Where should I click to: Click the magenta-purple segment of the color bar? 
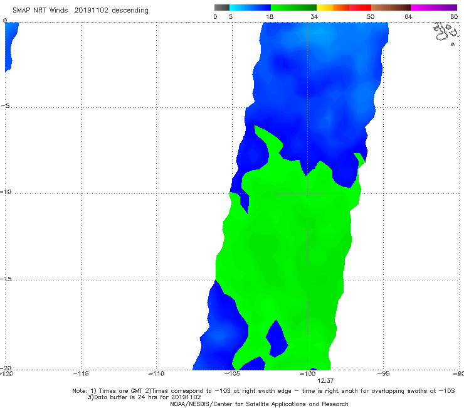434,8
